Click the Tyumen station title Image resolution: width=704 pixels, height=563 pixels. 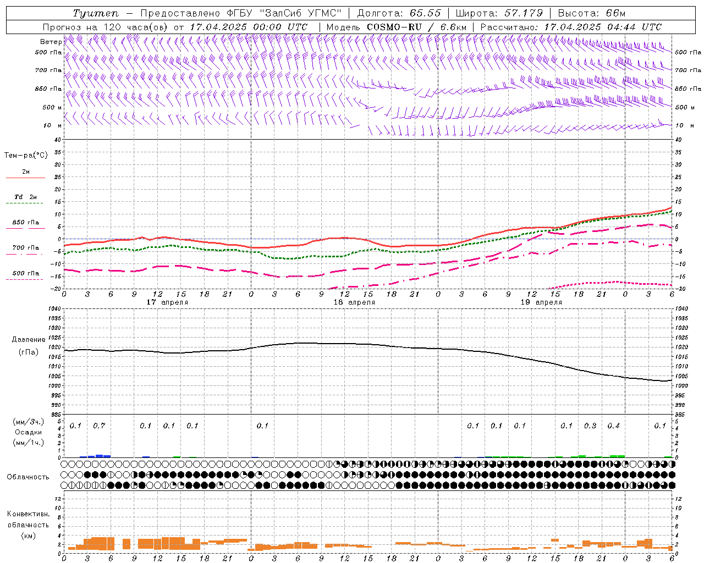96,13
